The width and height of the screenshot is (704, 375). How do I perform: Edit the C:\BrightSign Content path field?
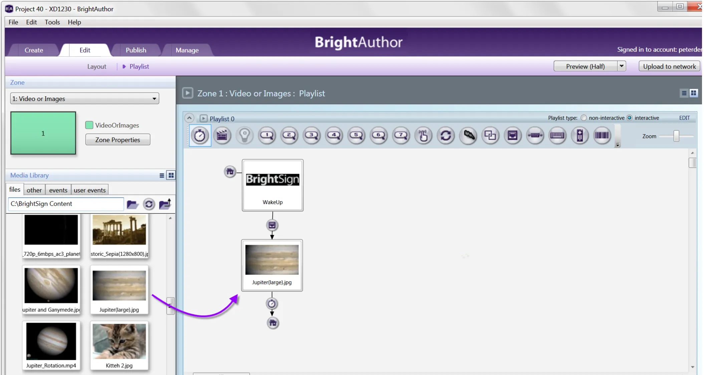66,204
